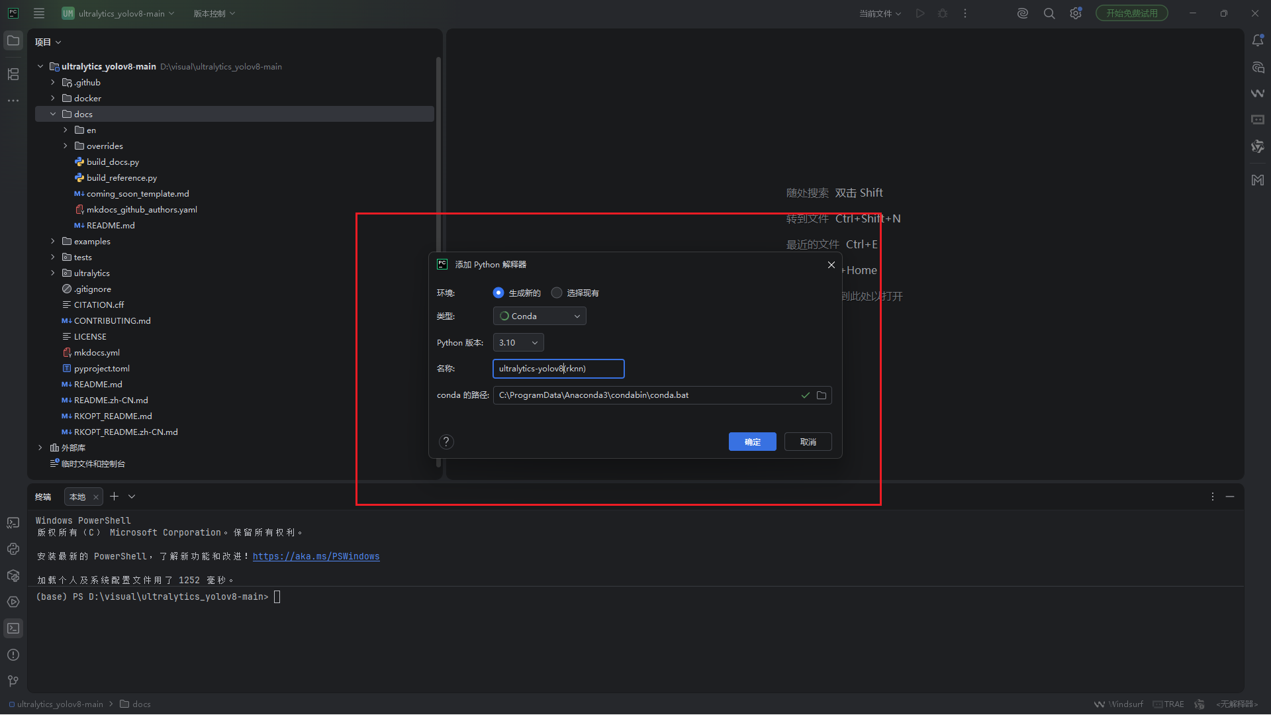The width and height of the screenshot is (1271, 715).
Task: Click the environment name input field
Action: coord(558,369)
